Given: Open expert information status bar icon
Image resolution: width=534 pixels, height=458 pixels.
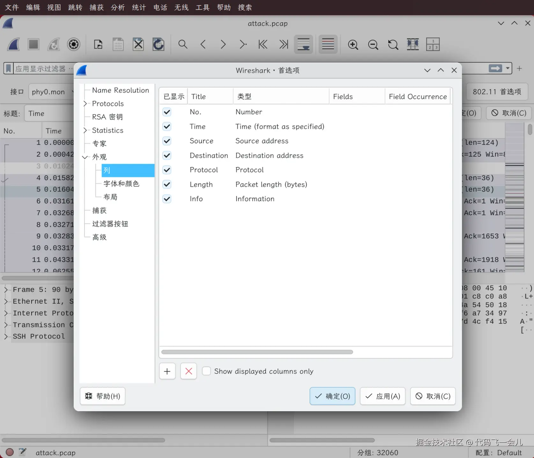Looking at the screenshot, I should [10, 452].
